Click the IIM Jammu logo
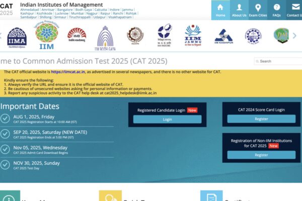 tap(193, 35)
